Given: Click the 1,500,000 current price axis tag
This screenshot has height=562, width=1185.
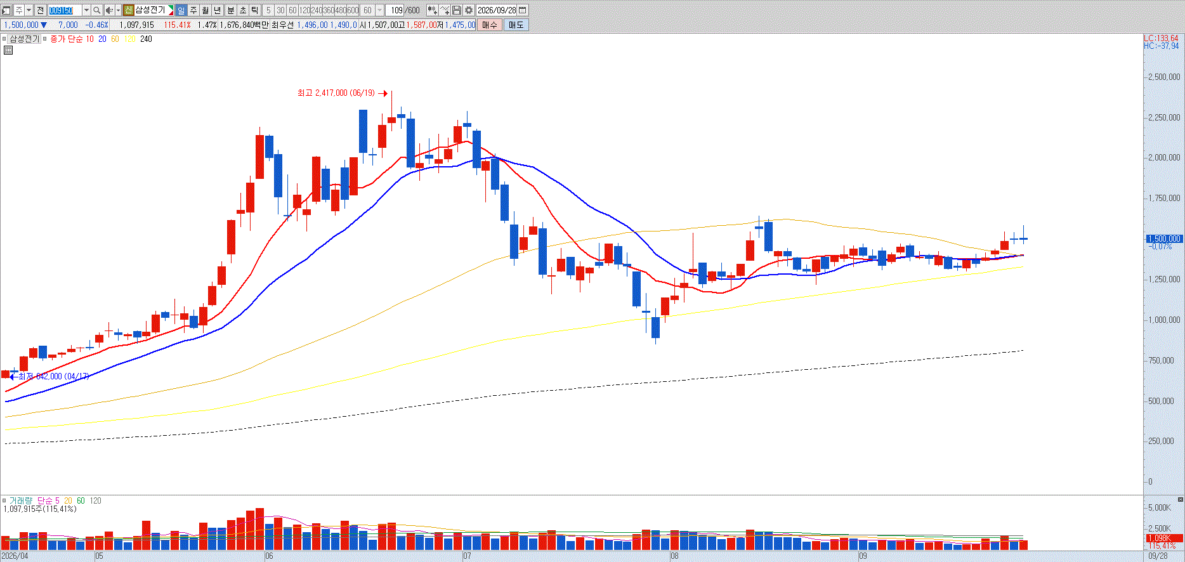Looking at the screenshot, I should (x=1164, y=239).
